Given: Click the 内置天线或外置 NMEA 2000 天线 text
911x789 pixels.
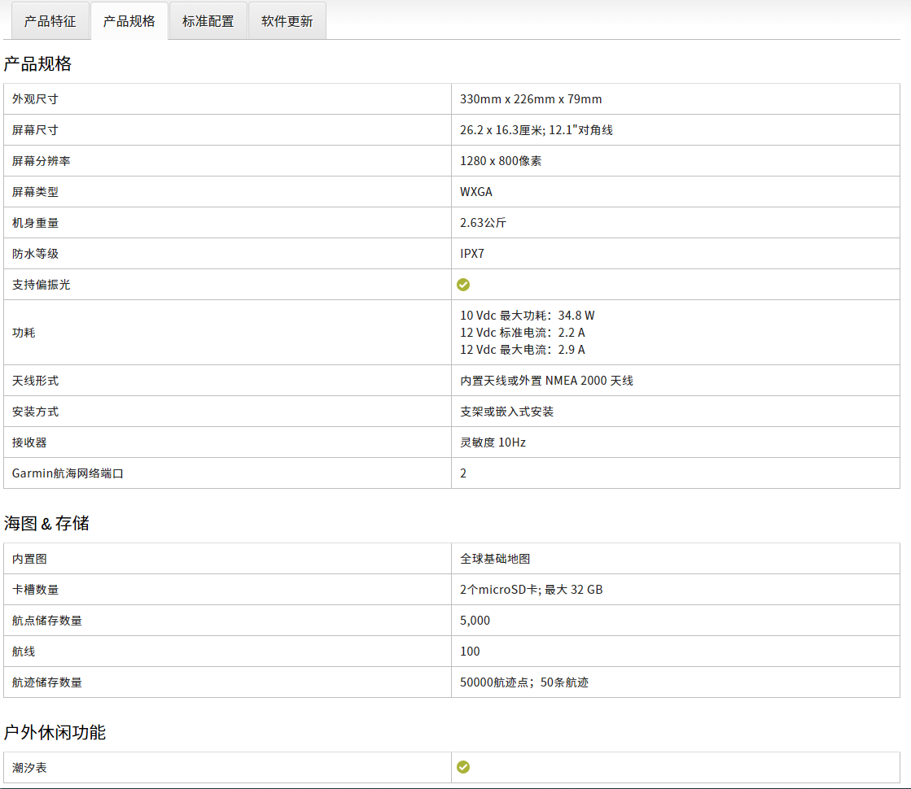Looking at the screenshot, I should point(546,381).
